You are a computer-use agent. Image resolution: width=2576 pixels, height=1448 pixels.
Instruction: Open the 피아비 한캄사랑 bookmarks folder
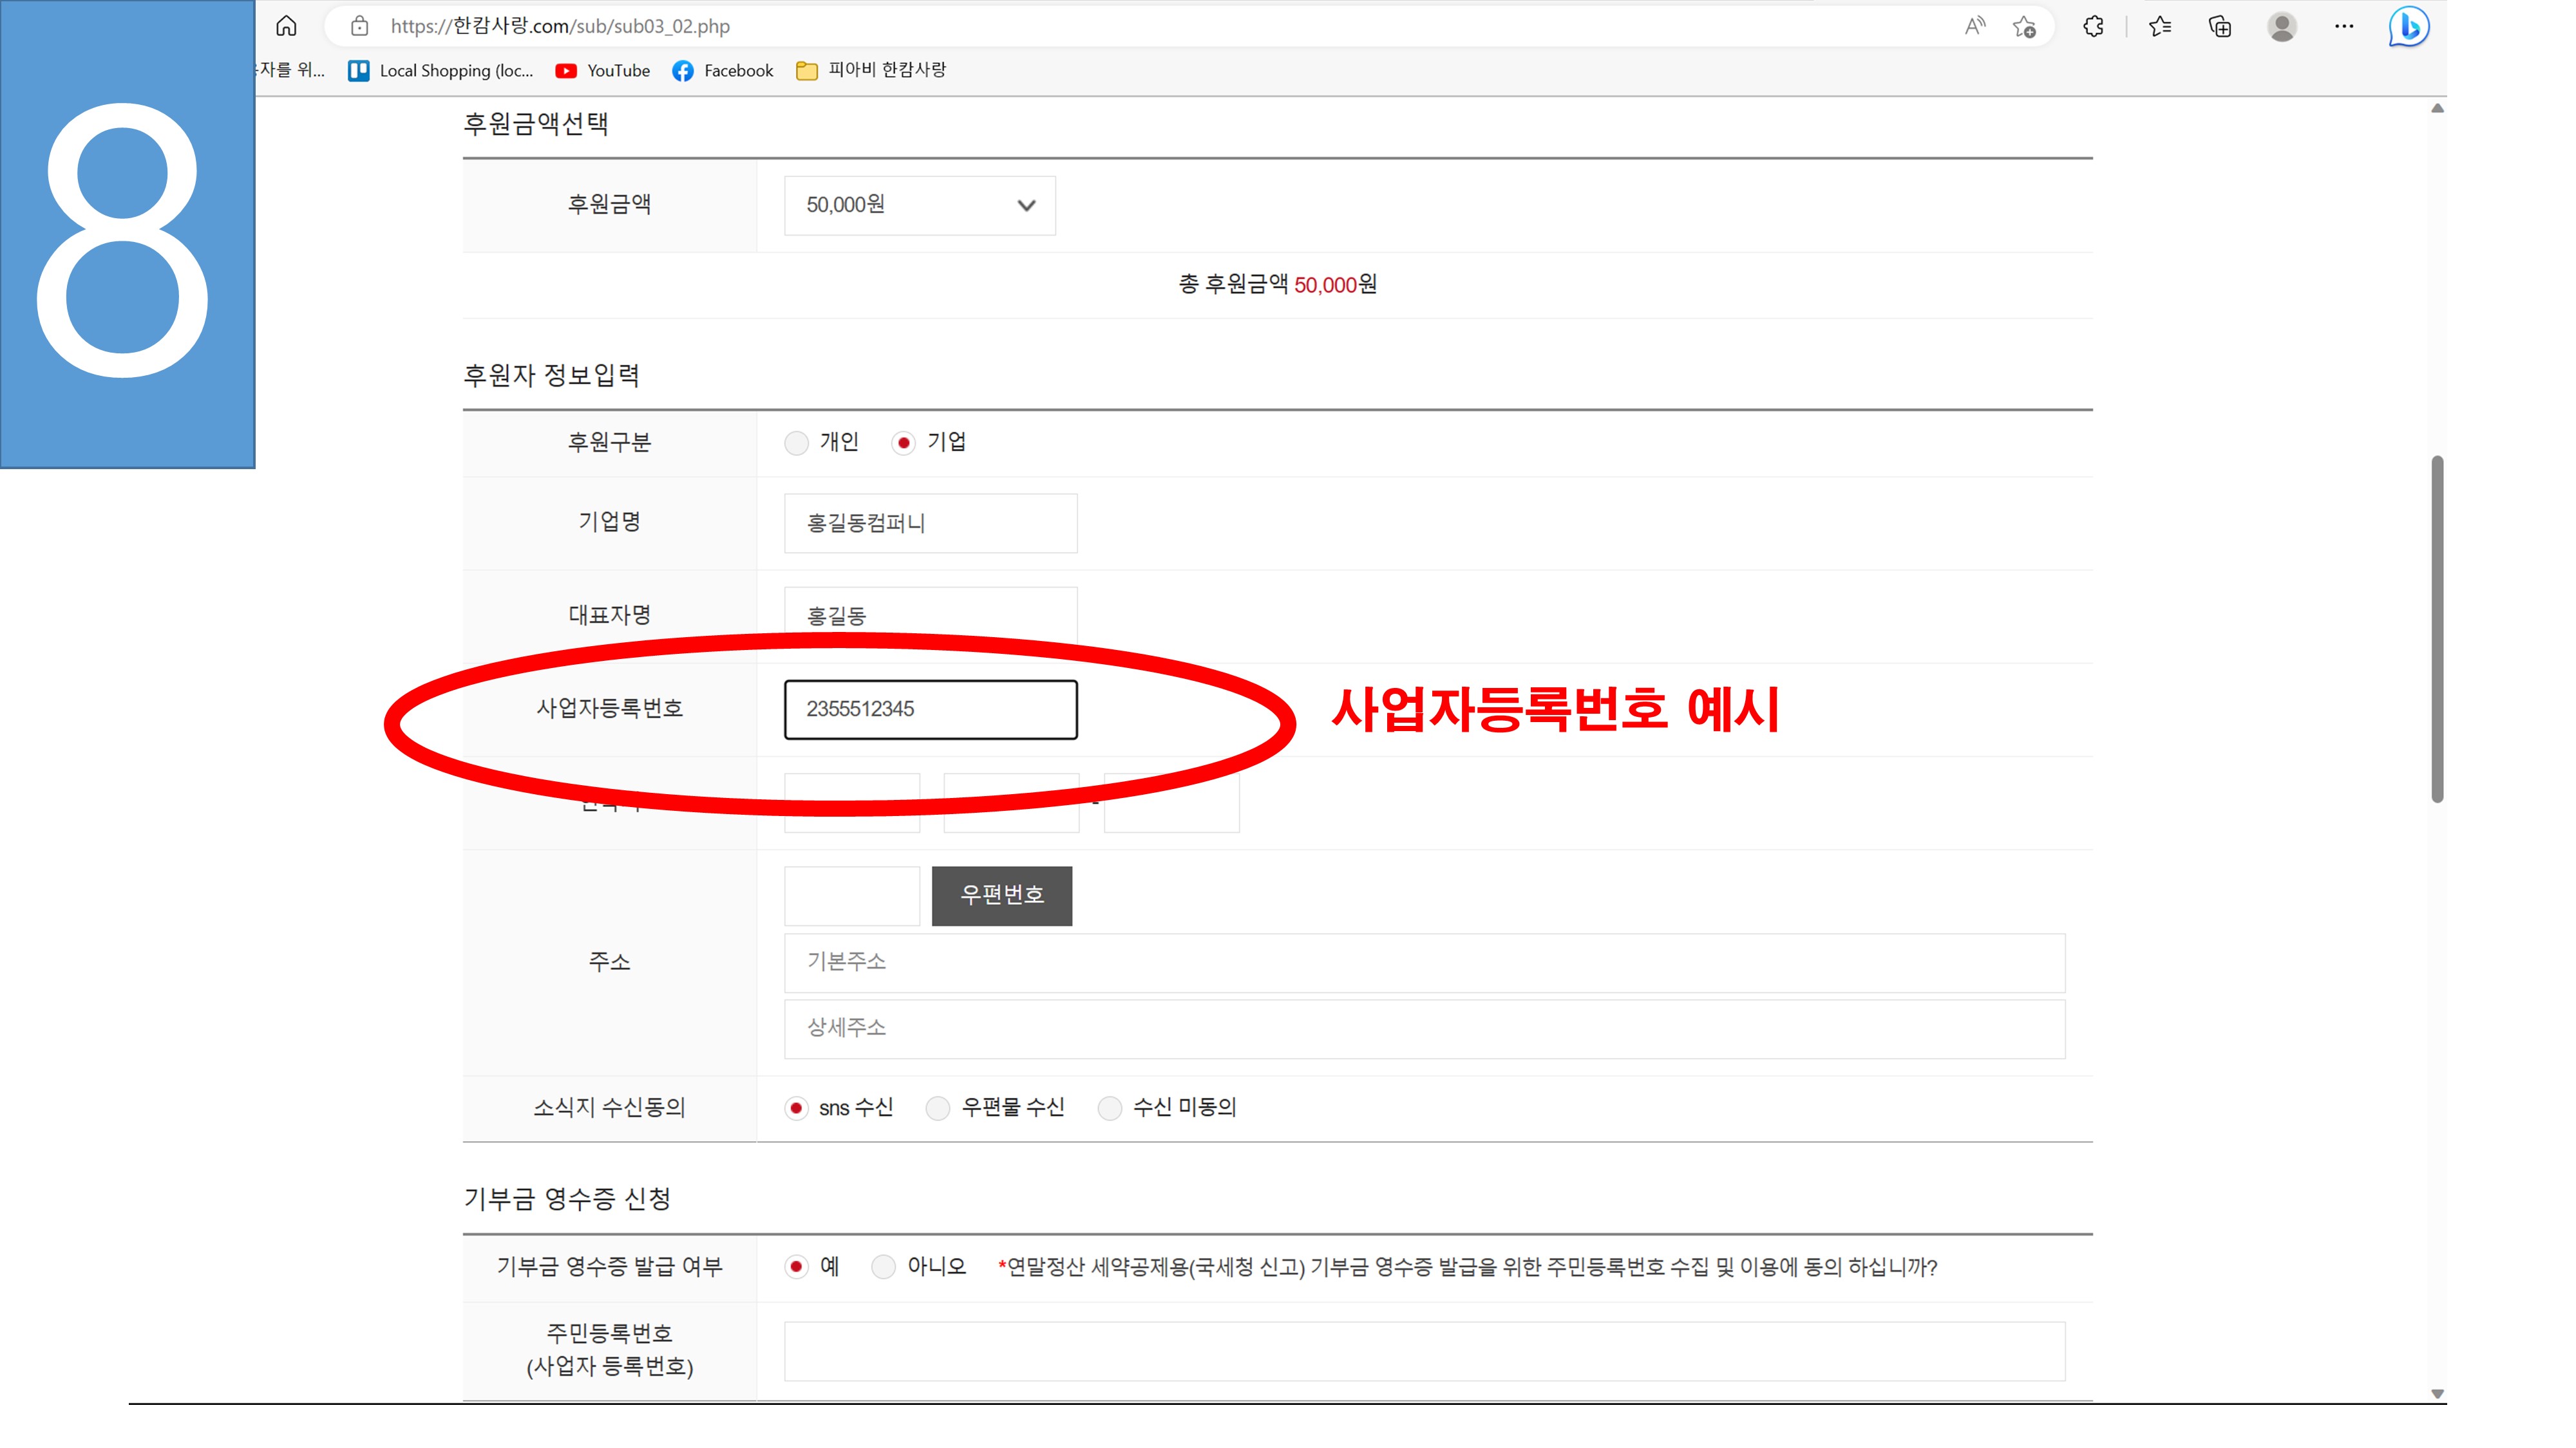tap(871, 70)
